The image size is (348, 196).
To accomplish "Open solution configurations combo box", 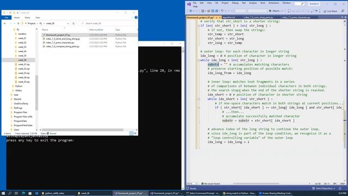I will [240, 11].
